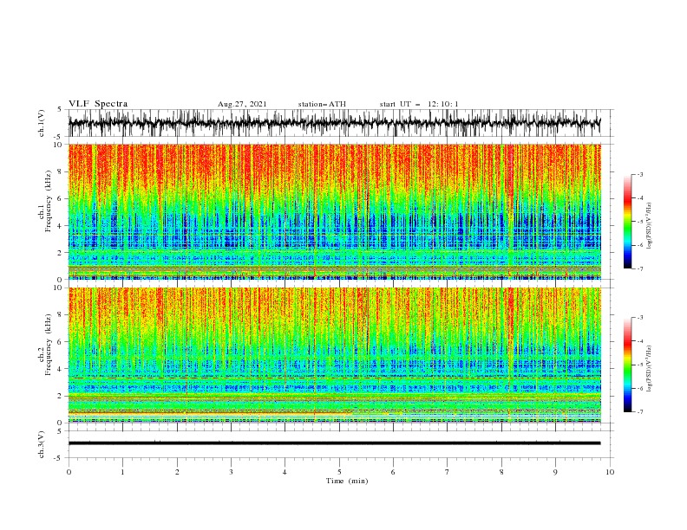Click time axis tick label "4"

pyautogui.click(x=285, y=472)
